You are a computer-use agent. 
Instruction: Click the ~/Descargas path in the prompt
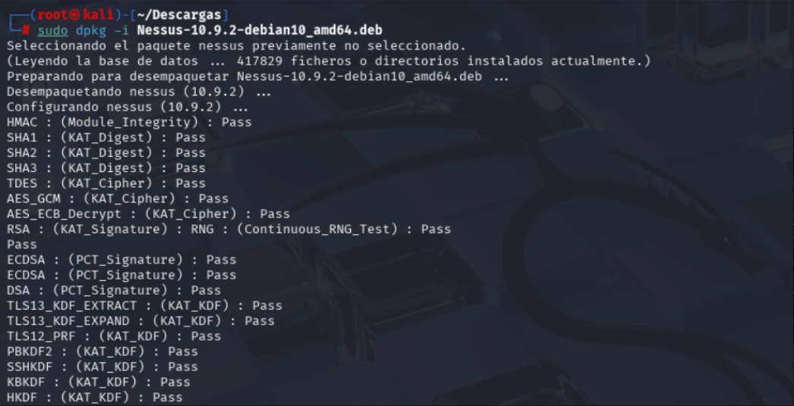[x=187, y=15]
